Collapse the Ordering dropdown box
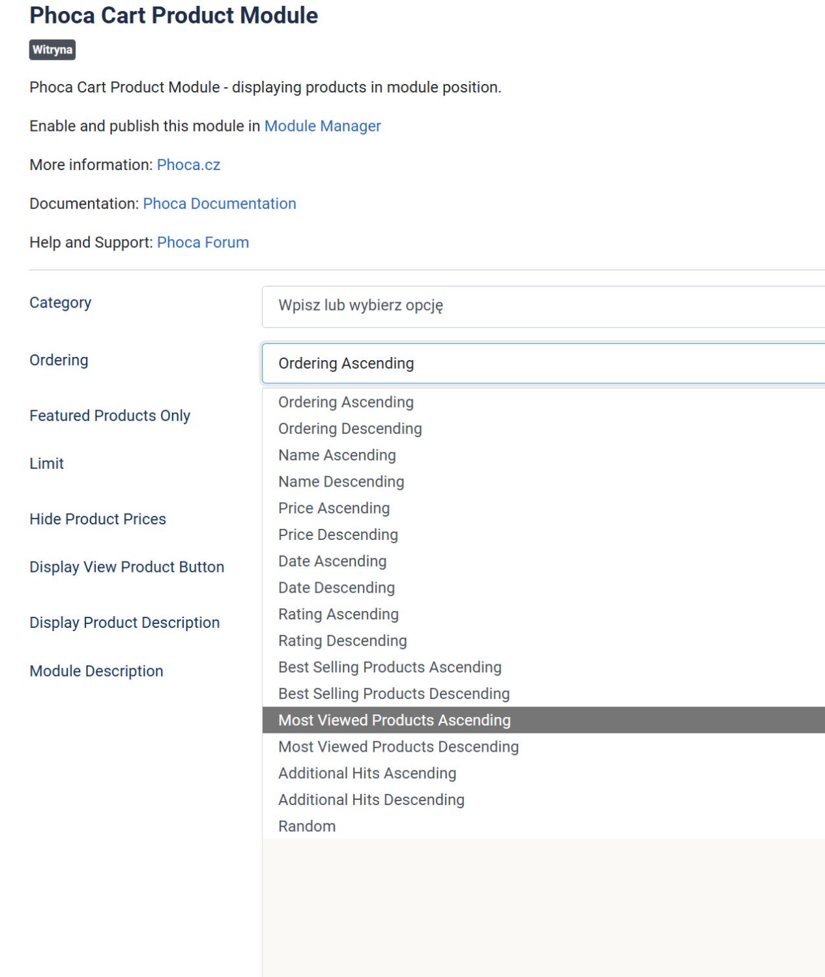 point(542,363)
